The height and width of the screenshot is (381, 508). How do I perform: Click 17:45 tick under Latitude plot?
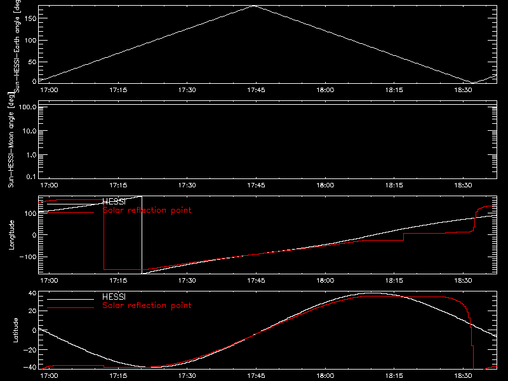(256, 375)
